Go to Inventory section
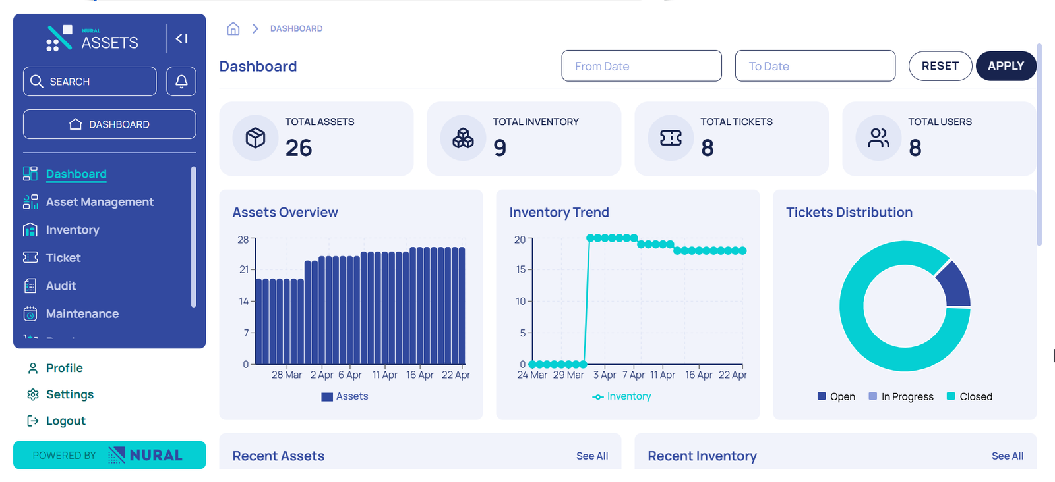Image resolution: width=1055 pixels, height=482 pixels. pos(73,230)
